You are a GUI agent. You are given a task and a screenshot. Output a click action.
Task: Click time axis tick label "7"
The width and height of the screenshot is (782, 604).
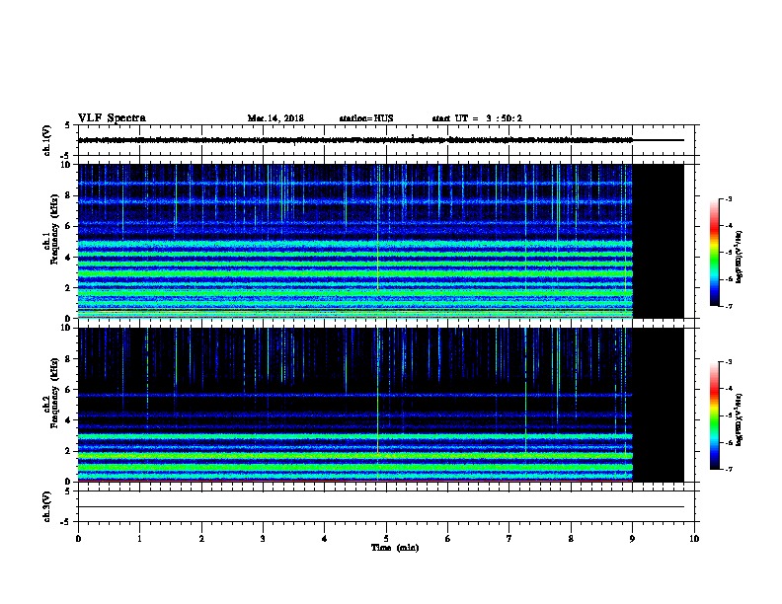point(509,538)
